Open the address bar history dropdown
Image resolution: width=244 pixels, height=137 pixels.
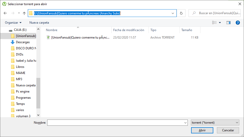[173, 13]
